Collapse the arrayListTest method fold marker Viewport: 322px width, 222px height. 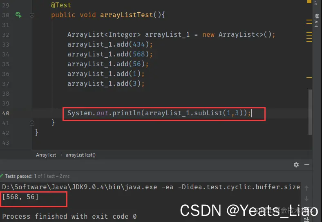32,15
